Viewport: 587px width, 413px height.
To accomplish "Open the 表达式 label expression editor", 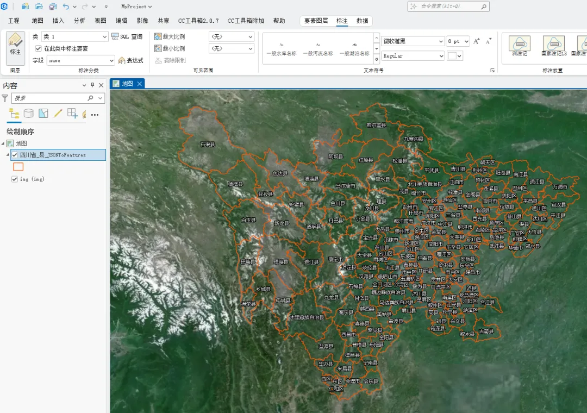I will click(130, 60).
